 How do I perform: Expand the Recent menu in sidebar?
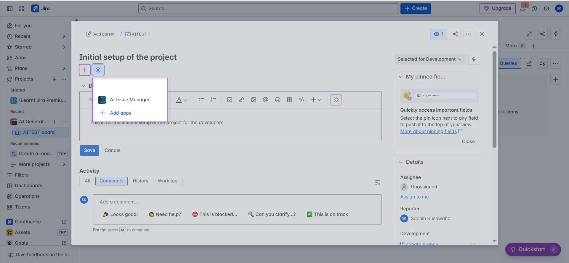[x=64, y=36]
